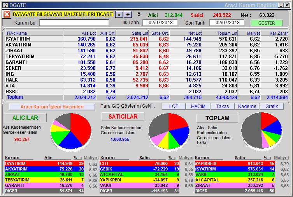Sort by Alış Ort. column header
The width and height of the screenshot is (293, 197).
tap(106, 33)
